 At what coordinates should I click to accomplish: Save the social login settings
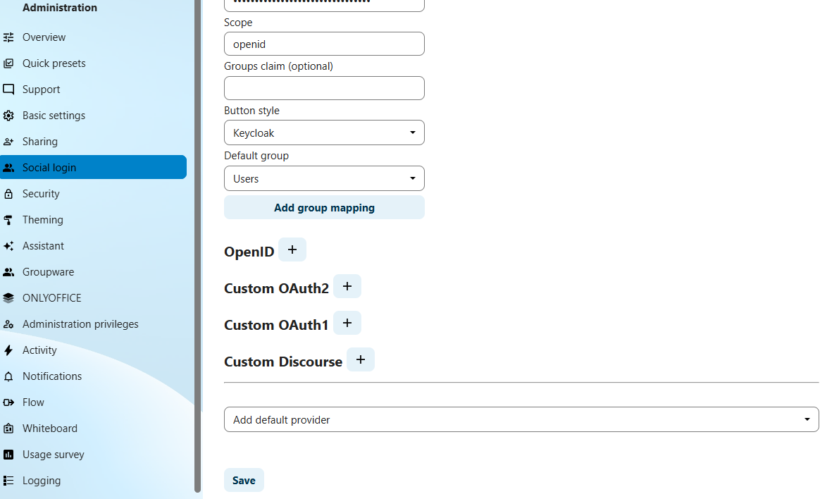[x=244, y=480]
